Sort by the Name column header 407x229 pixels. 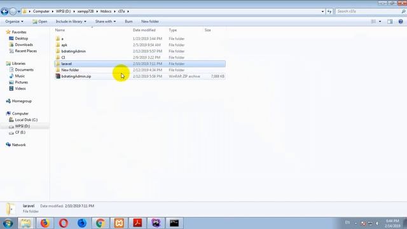(60, 30)
